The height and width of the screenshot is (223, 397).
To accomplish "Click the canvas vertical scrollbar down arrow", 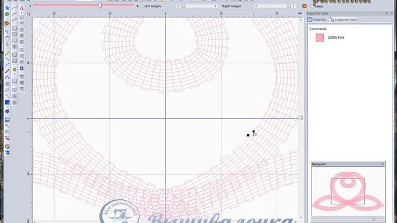I will (x=300, y=217).
